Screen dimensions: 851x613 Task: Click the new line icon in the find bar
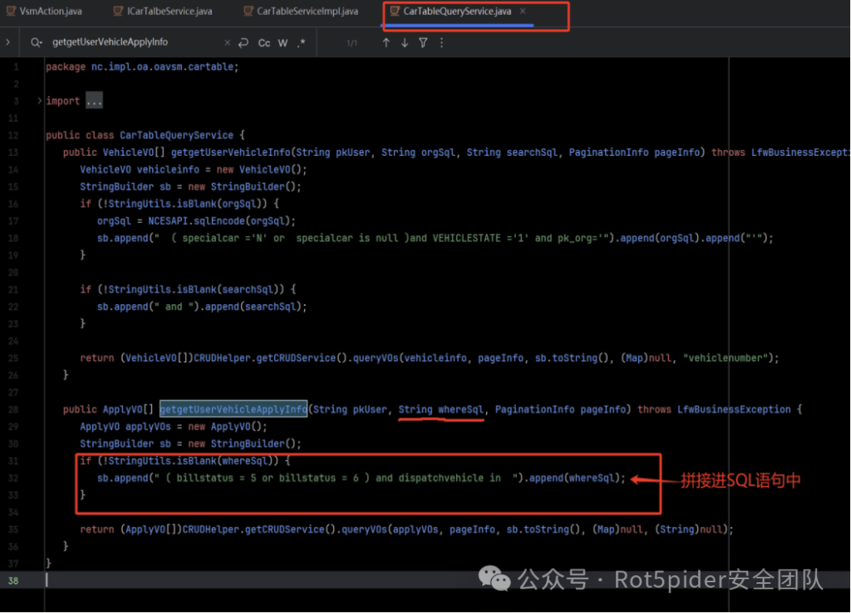point(243,43)
